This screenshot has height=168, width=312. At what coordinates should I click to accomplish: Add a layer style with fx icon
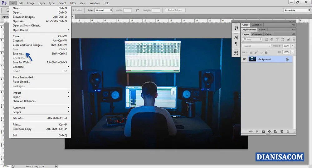coord(257,132)
